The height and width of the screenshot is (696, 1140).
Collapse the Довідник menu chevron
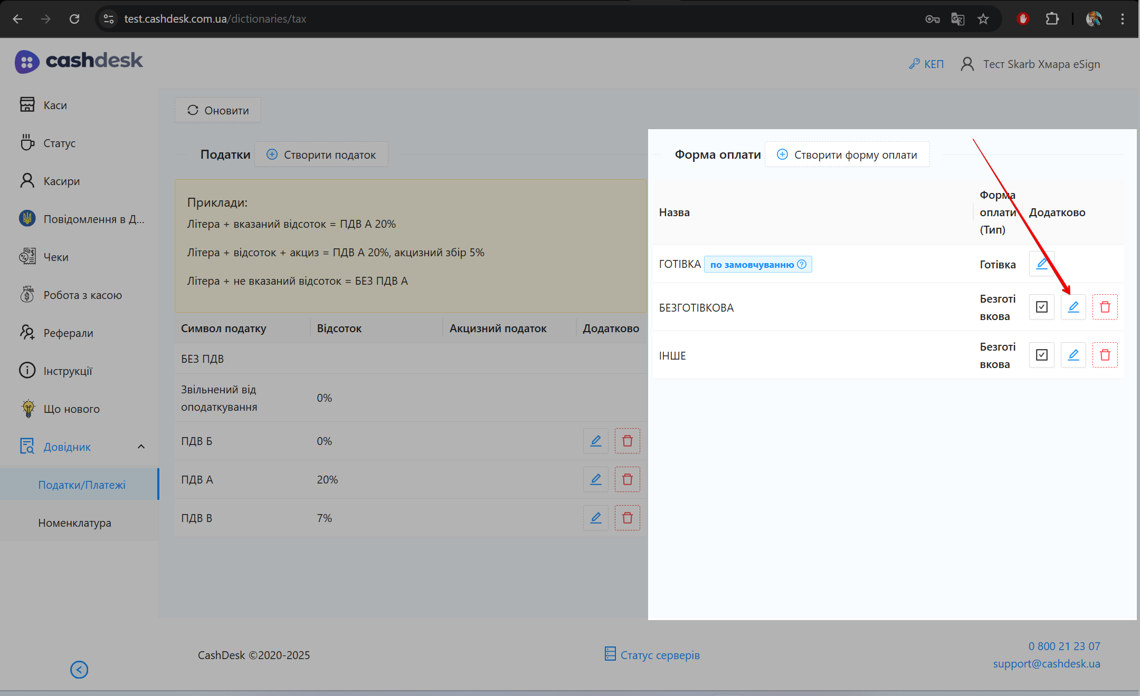pyautogui.click(x=141, y=447)
